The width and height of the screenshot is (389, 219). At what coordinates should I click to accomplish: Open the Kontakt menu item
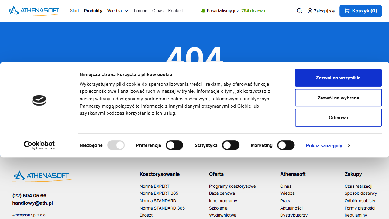point(176,11)
